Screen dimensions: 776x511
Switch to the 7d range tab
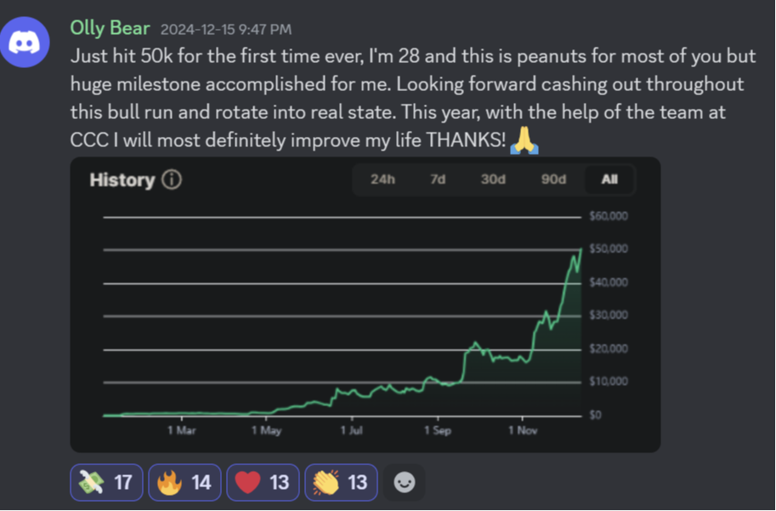(x=438, y=179)
